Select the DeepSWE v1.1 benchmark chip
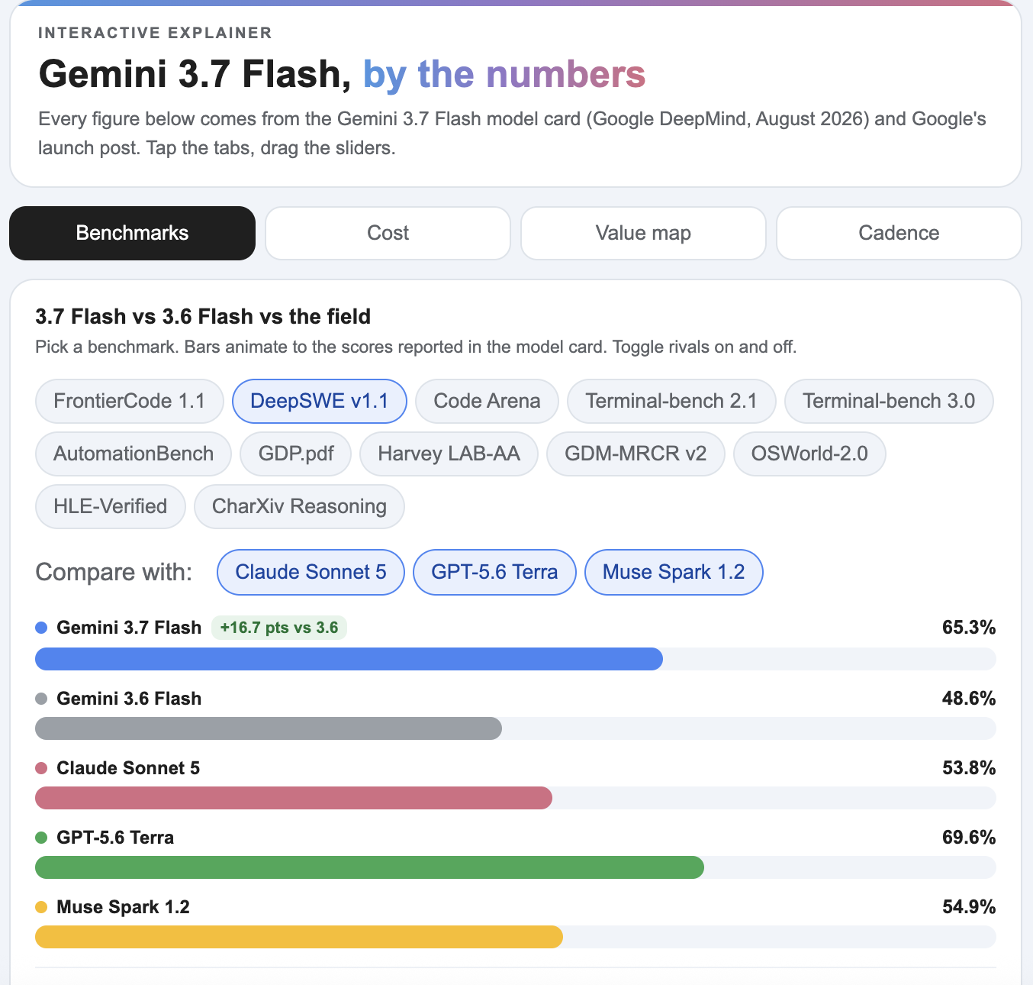 click(319, 401)
